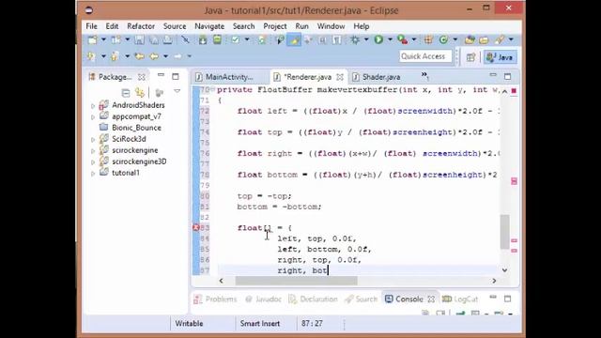Click the New file toolbar icon
The width and height of the screenshot is (601, 338).
[x=92, y=39]
